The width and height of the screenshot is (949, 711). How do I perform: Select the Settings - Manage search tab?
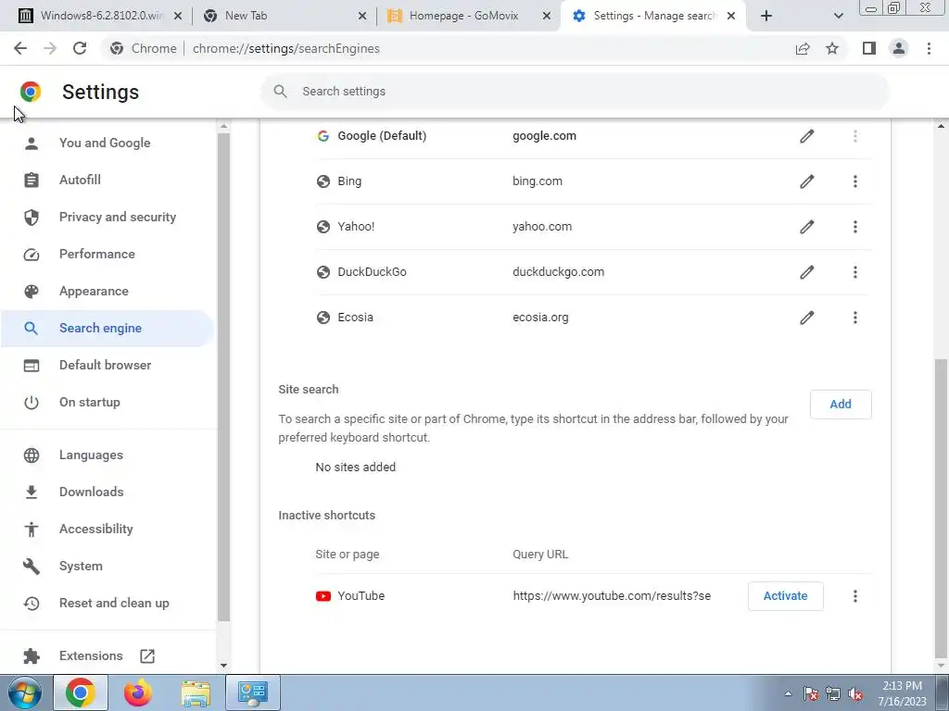(653, 16)
